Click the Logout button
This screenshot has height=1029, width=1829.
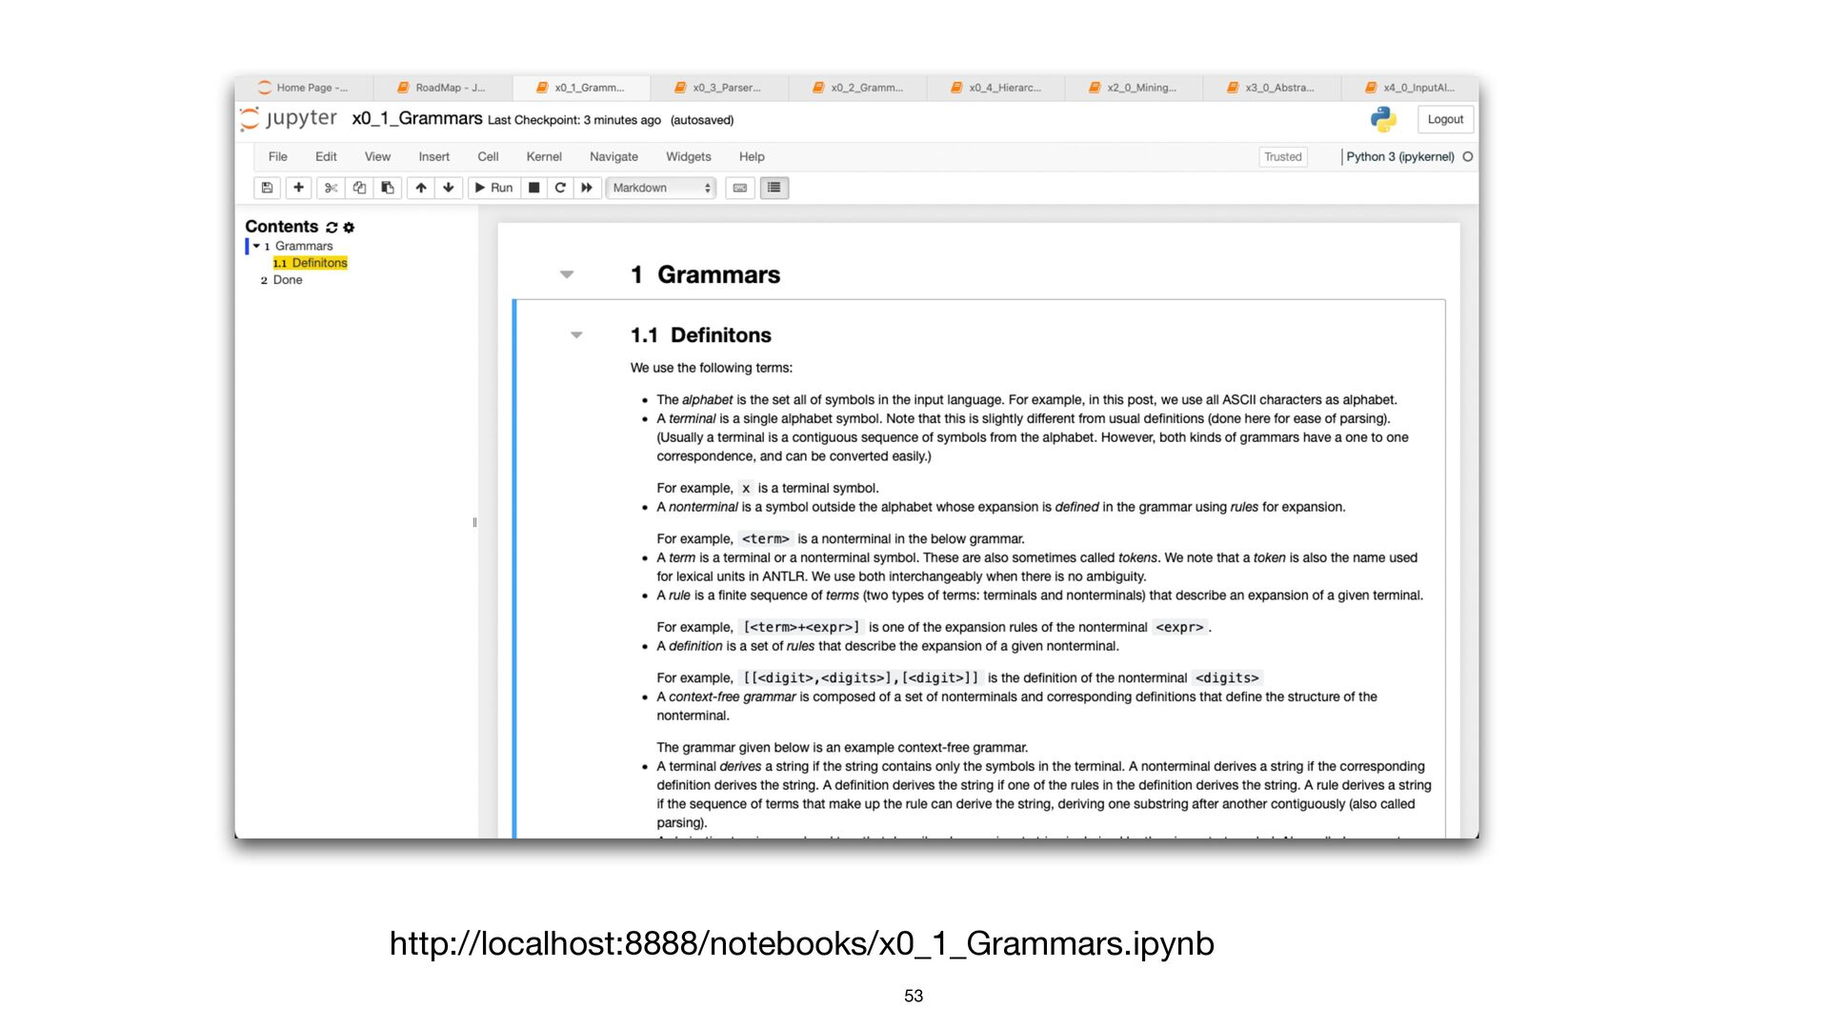(x=1445, y=119)
